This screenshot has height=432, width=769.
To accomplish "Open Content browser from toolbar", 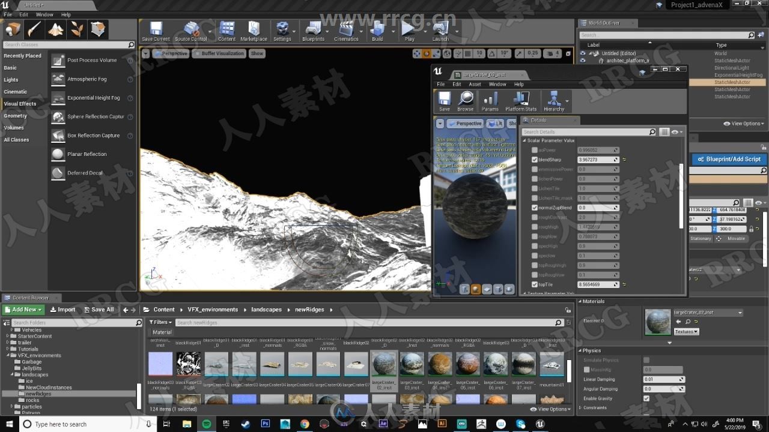I will [226, 31].
